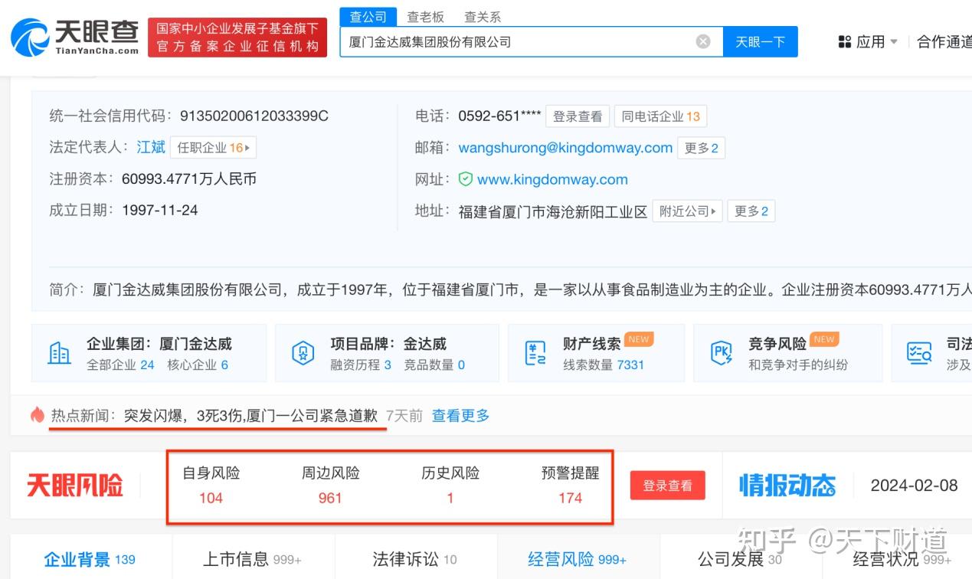
Task: Open the www.kingdomway.com website link
Action: (551, 179)
